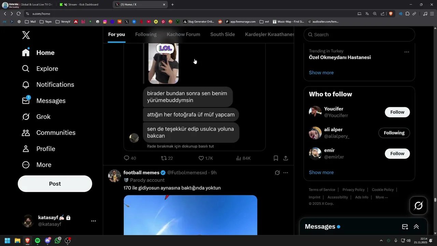
Task: View analytics showing 84K views
Action: point(243,158)
